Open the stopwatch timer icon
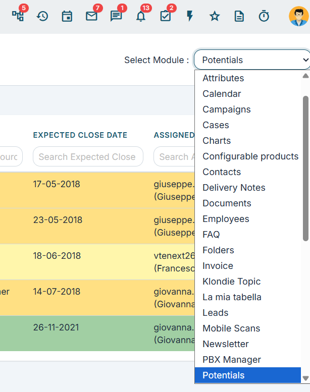Viewport: 310px width, 392px height. pyautogui.click(x=264, y=16)
